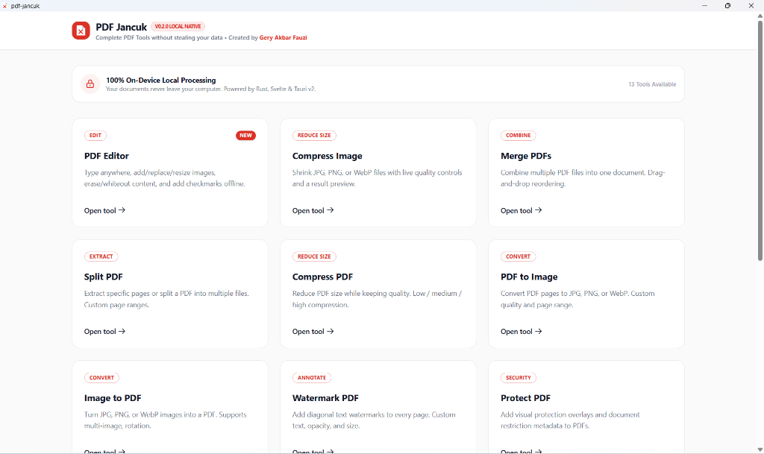The image size is (764, 454).
Task: Click the ANNOTATE badge above Watermark PDF
Action: tap(312, 378)
